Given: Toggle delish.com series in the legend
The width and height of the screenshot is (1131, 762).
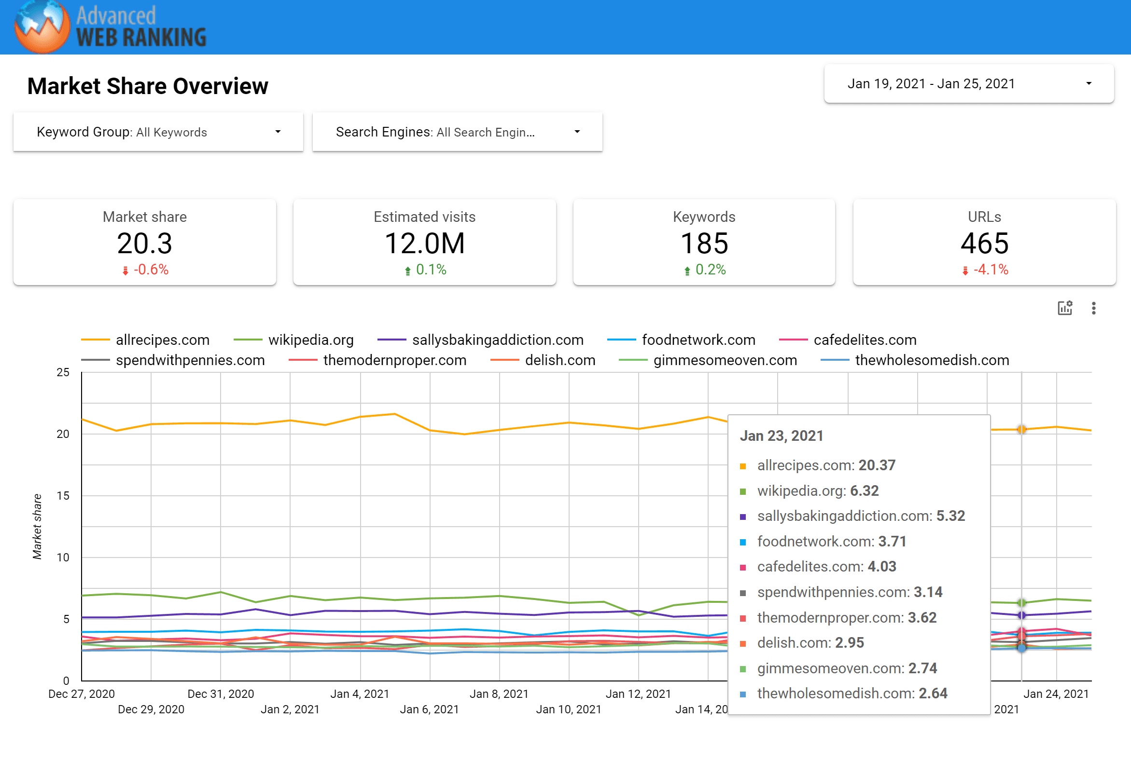Looking at the screenshot, I should coord(543,360).
